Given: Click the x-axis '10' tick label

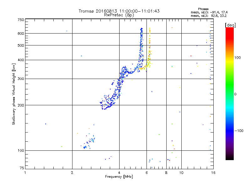Looking at the screenshot, I should coord(181,173).
